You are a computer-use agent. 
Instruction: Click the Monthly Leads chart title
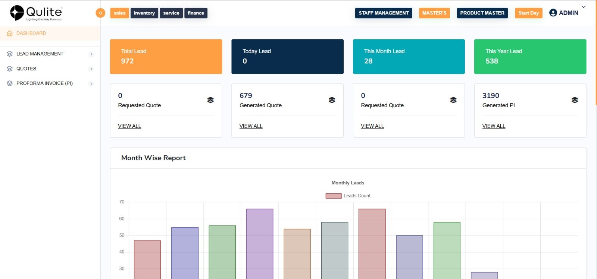point(348,183)
